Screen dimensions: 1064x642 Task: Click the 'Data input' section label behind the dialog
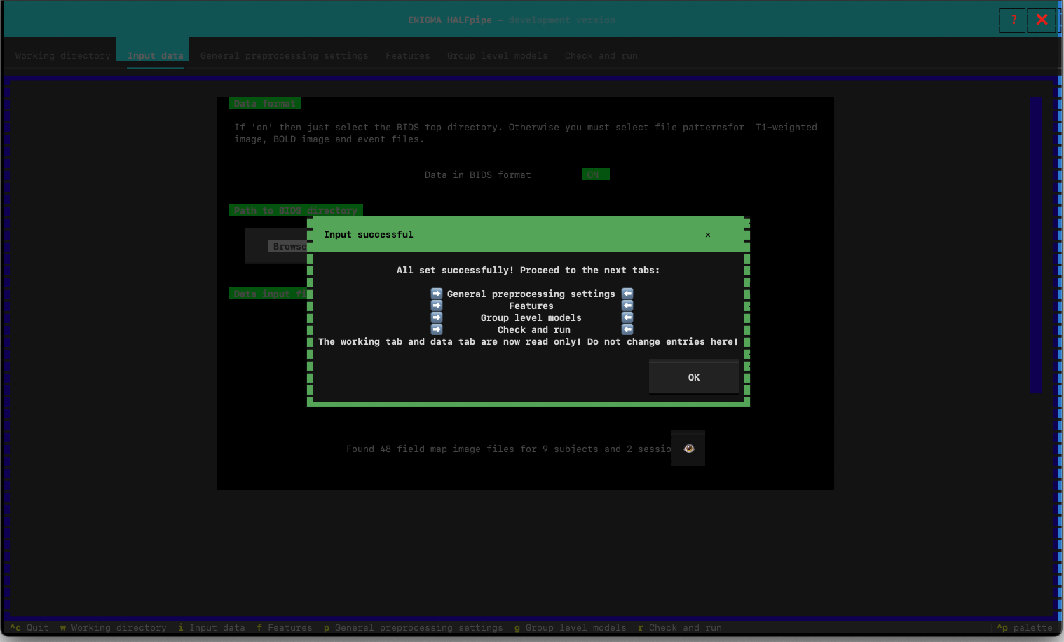click(268, 294)
